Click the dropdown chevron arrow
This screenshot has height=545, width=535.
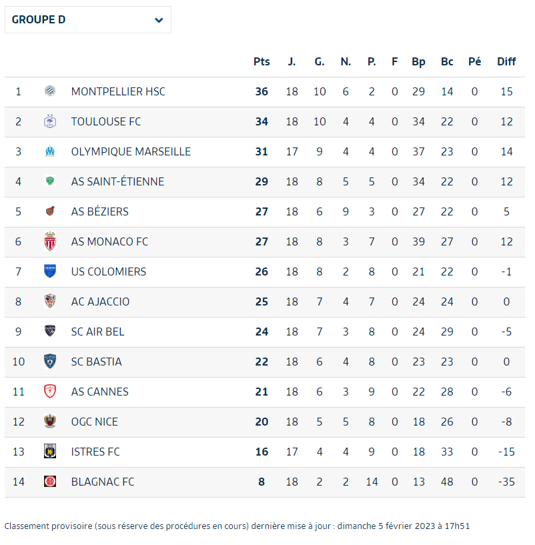click(159, 20)
